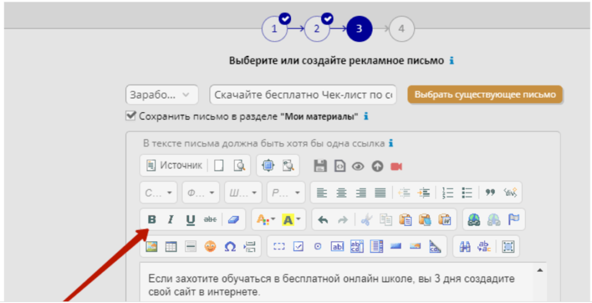The image size is (592, 303).
Task: Insert a horizontal line
Action: pos(191,247)
